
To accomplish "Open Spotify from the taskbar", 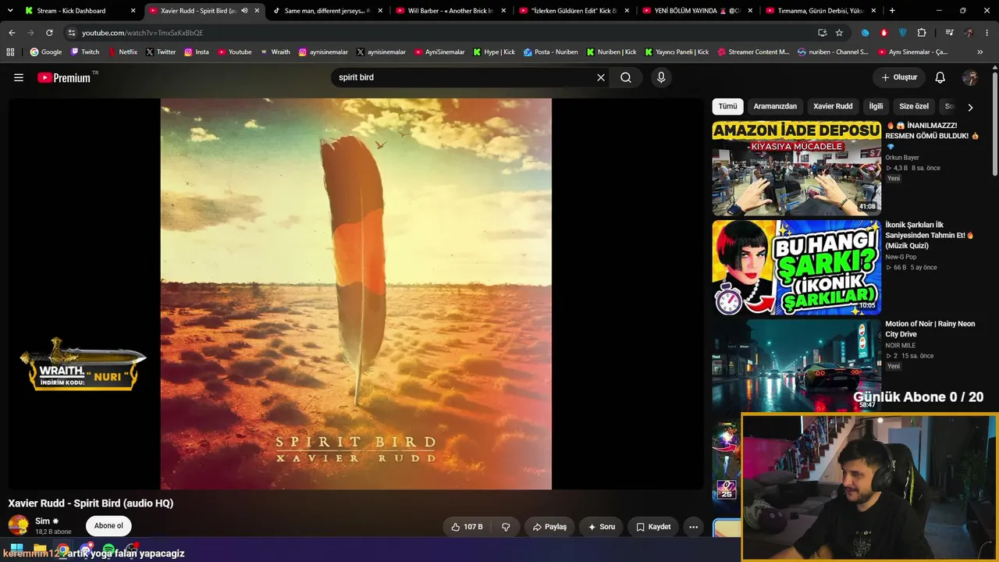I will [108, 549].
